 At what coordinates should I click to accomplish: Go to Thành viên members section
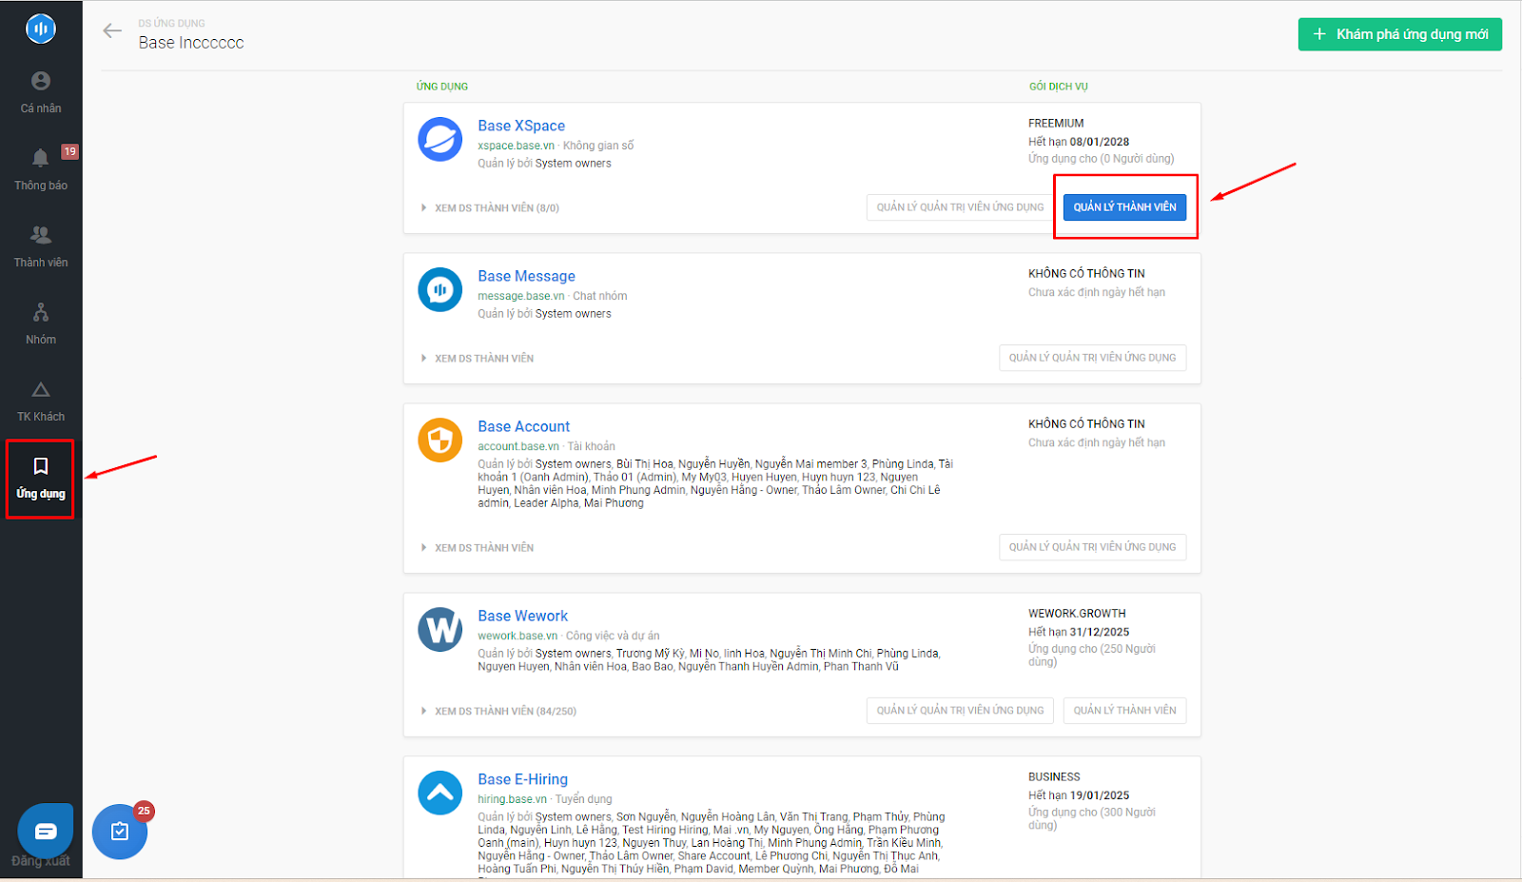pyautogui.click(x=41, y=245)
